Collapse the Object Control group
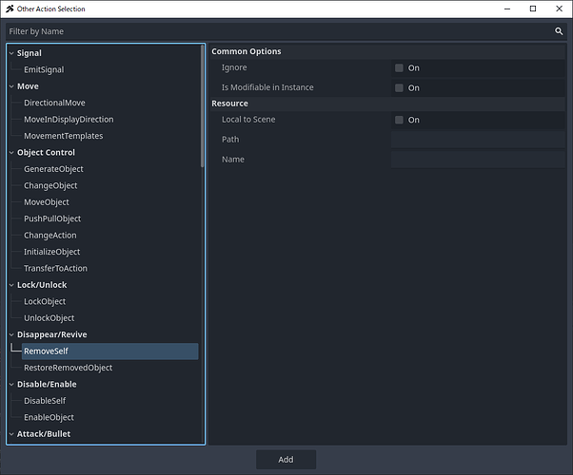Viewport: 573px width, 475px height. pyautogui.click(x=10, y=153)
